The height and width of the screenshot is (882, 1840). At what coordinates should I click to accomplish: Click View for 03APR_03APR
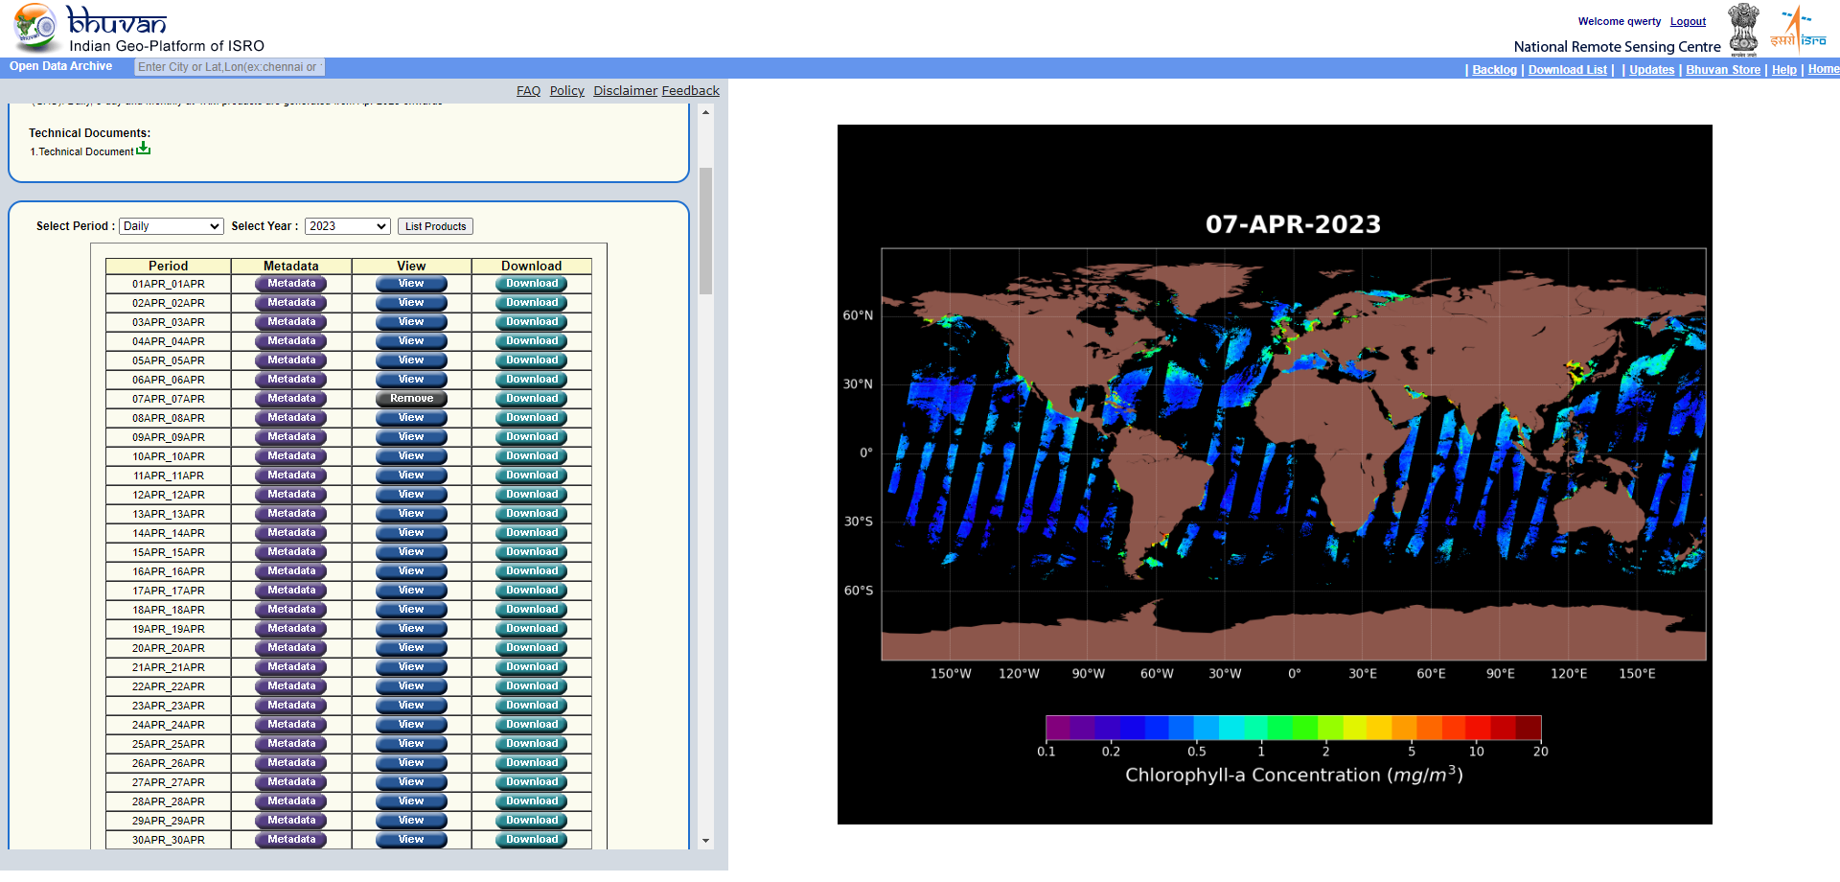coord(411,322)
